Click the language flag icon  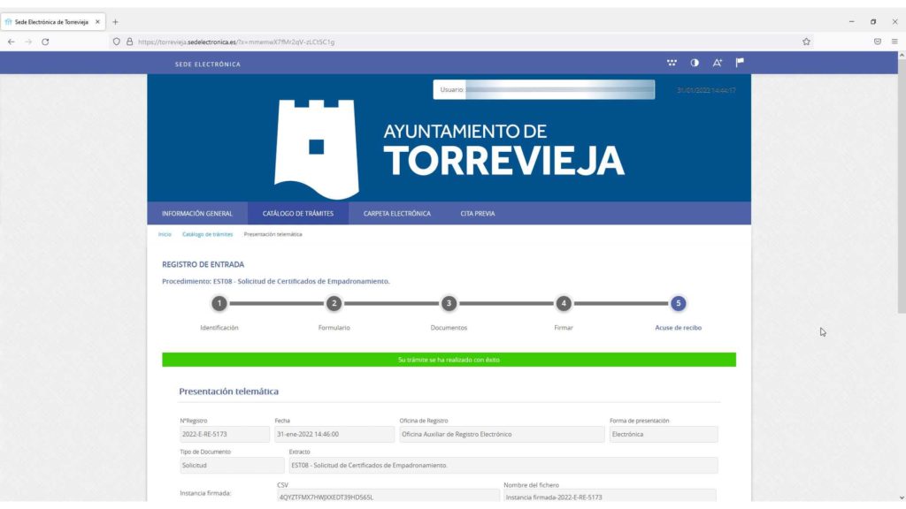click(740, 63)
